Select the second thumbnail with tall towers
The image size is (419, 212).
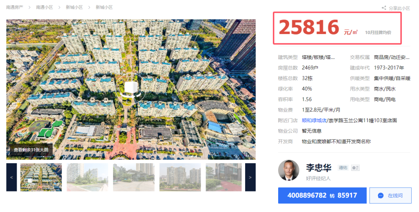tap(87, 177)
